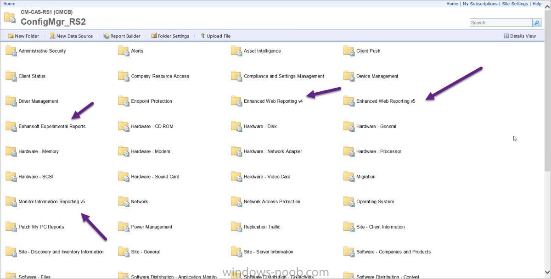Open the Network folder link
The image size is (551, 279).
point(140,201)
